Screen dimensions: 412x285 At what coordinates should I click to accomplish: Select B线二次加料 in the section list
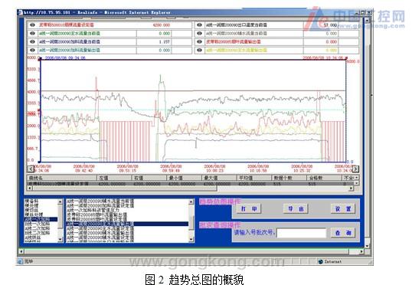click(x=37, y=233)
